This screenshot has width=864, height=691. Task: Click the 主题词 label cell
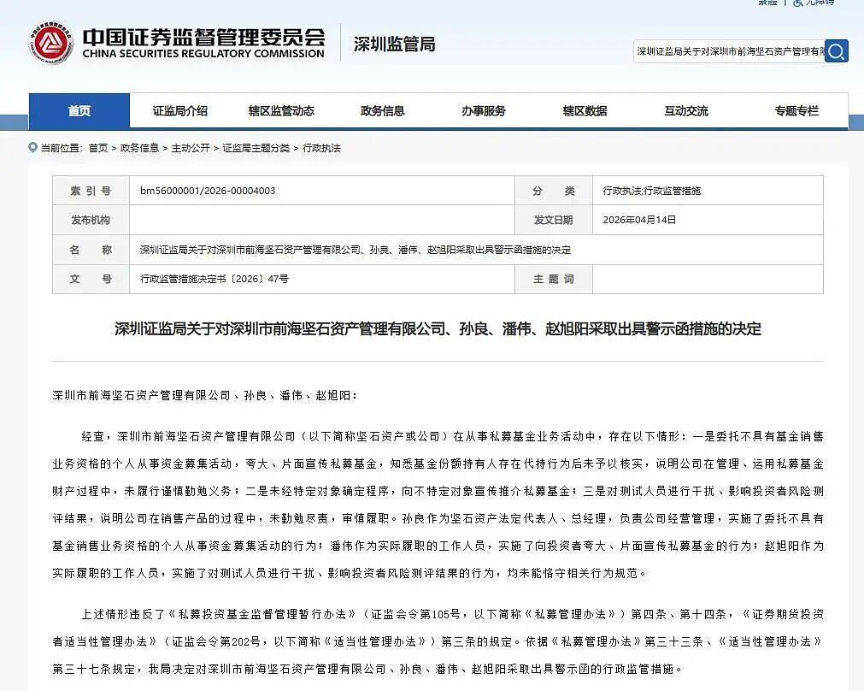pos(554,279)
